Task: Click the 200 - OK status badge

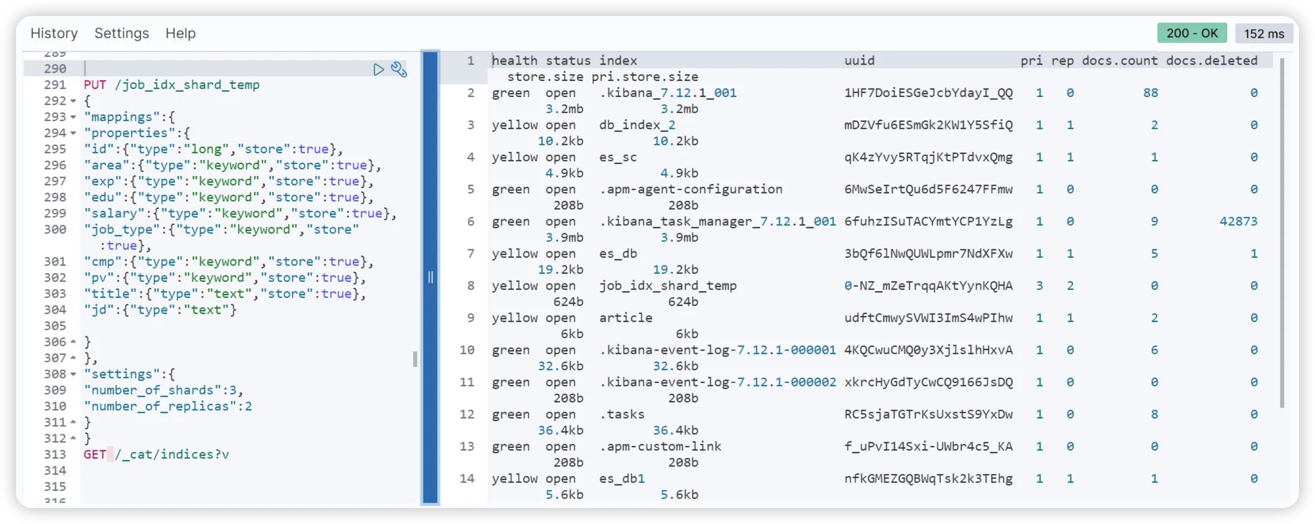Action: (1191, 33)
